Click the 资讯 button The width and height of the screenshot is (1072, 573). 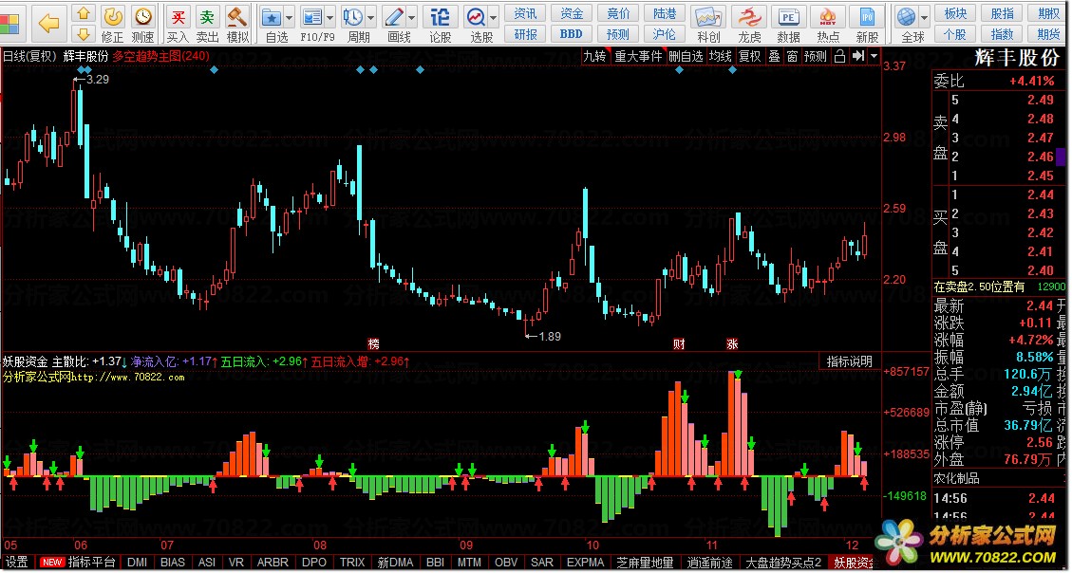pyautogui.click(x=525, y=13)
